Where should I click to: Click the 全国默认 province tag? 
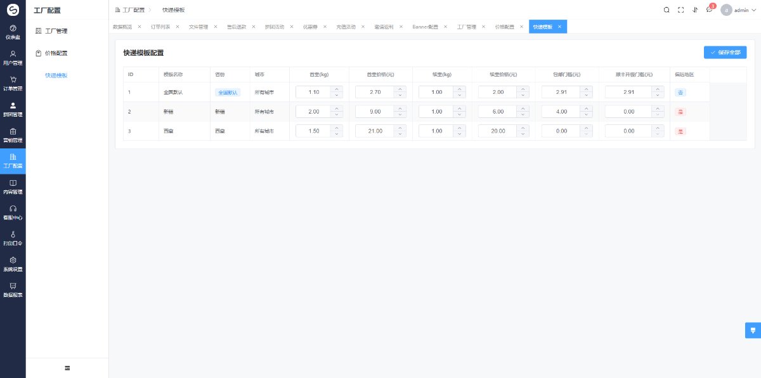click(x=228, y=92)
